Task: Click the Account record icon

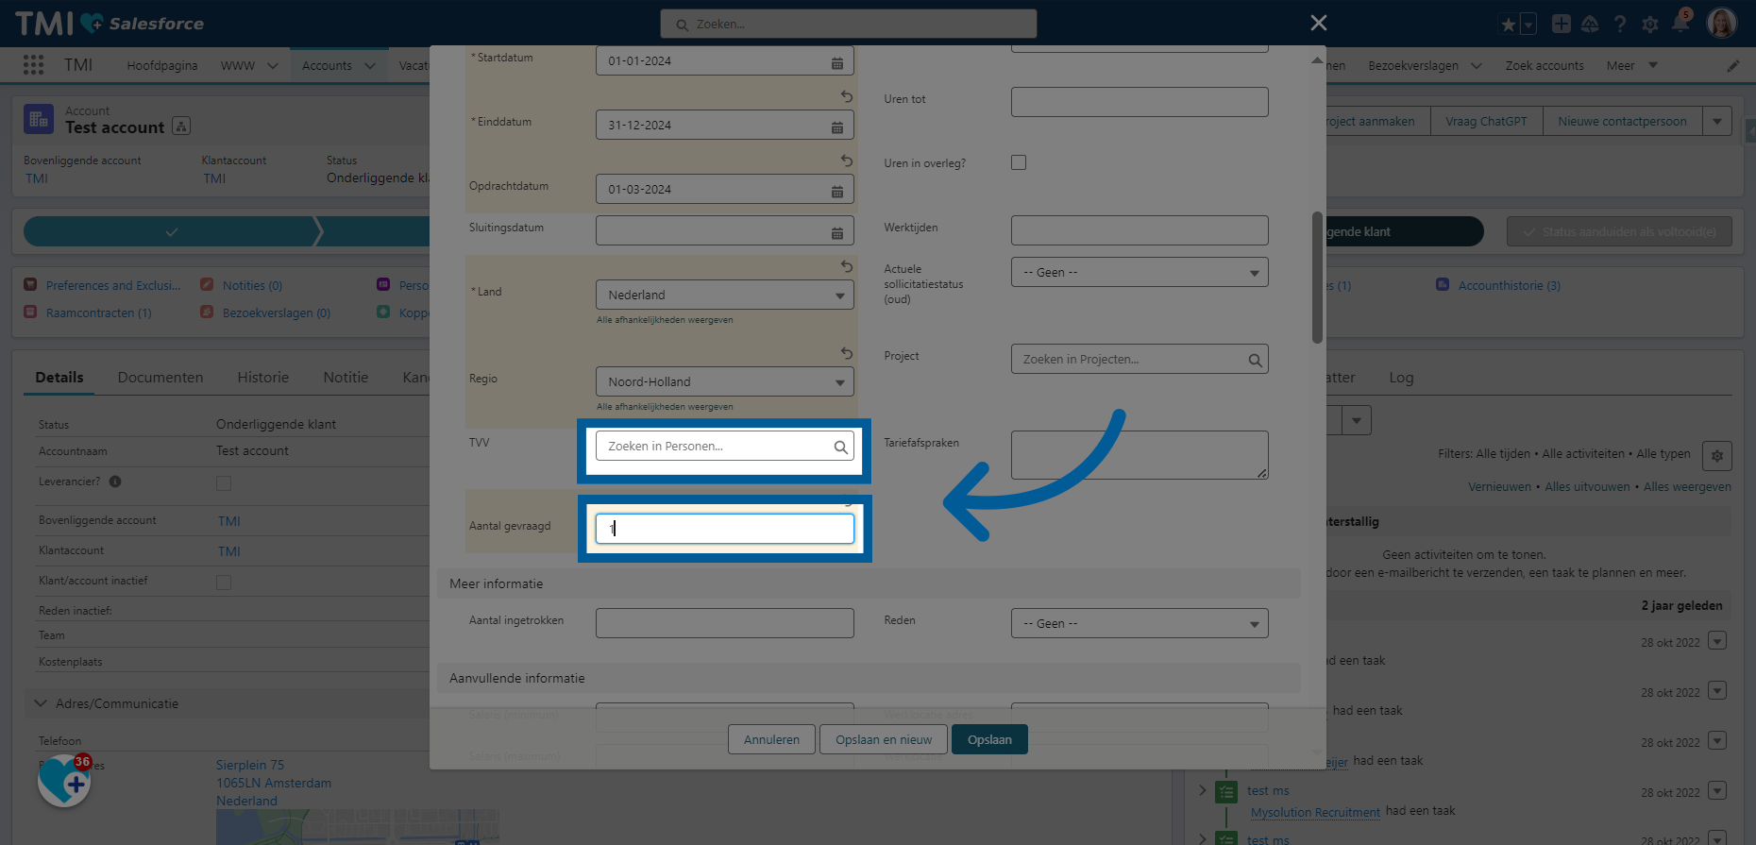Action: click(x=39, y=119)
